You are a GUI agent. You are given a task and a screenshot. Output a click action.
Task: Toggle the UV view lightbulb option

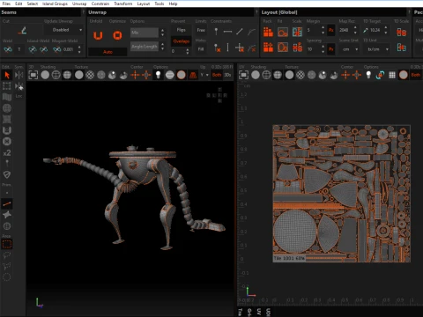pos(368,75)
